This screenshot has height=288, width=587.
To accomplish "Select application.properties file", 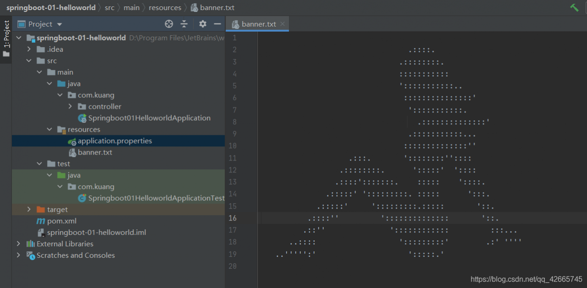I will coord(115,141).
